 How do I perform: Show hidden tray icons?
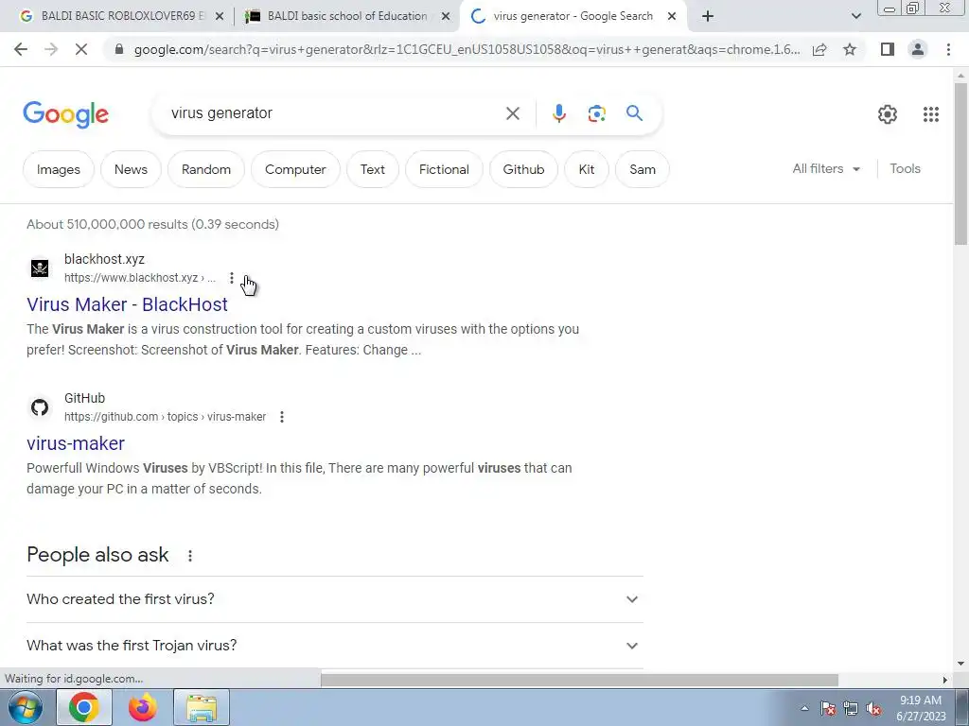click(x=804, y=709)
